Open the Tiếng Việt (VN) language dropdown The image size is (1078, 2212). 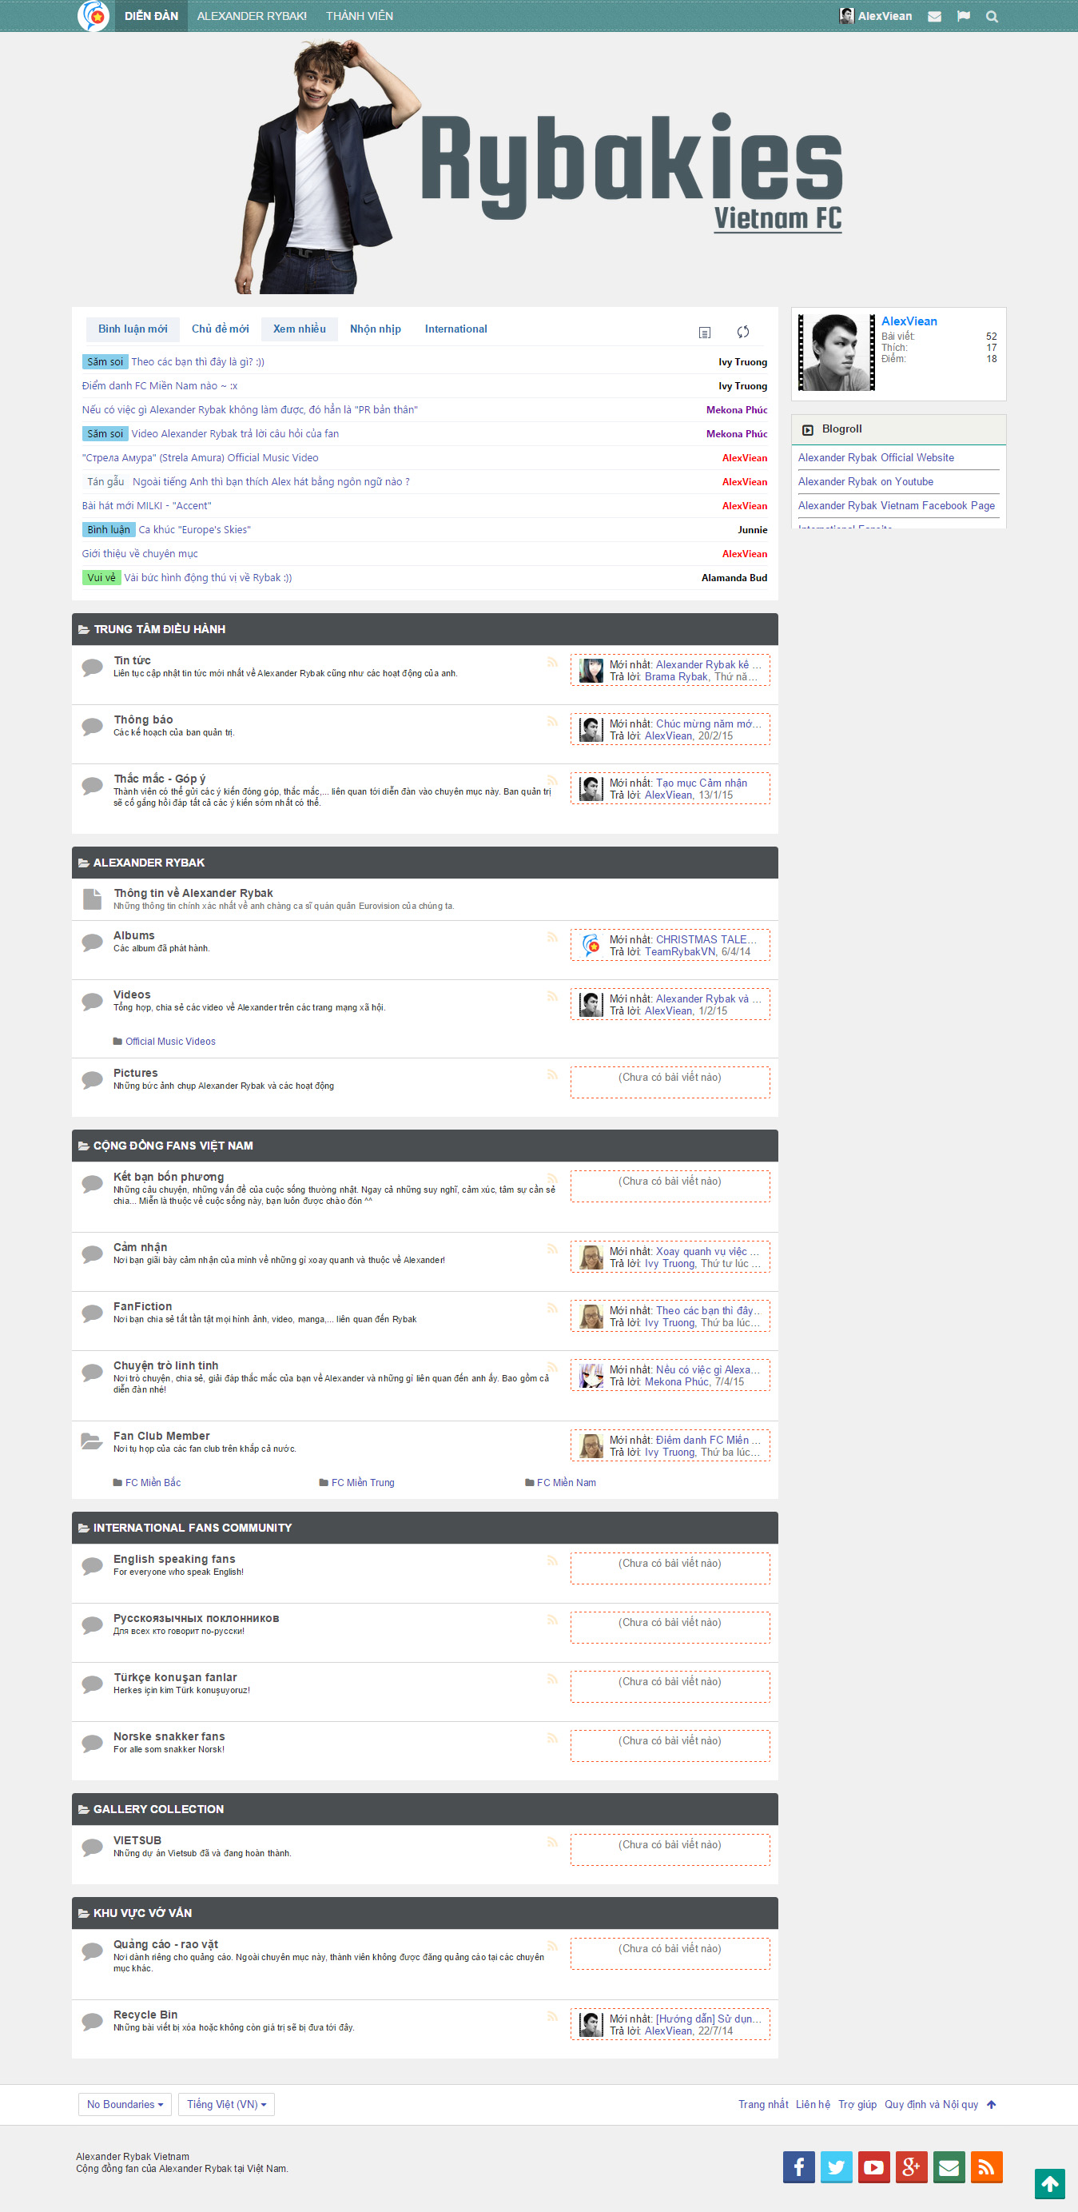(x=227, y=2105)
